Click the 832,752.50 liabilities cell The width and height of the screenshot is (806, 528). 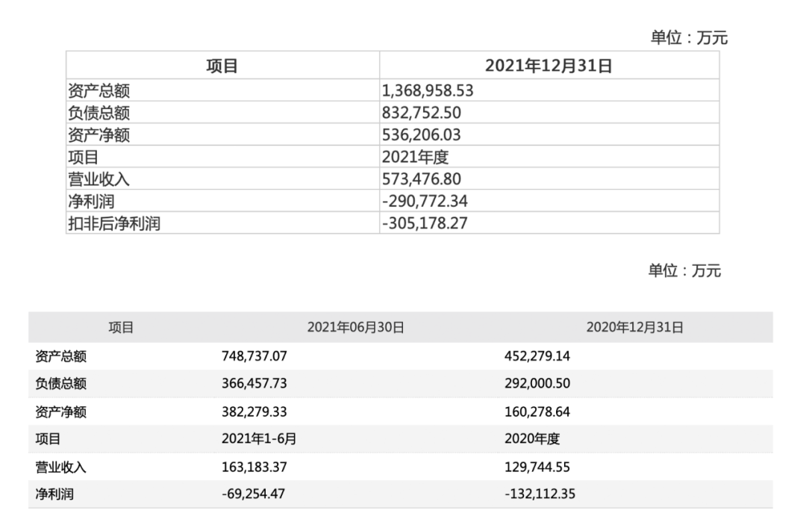[422, 114]
